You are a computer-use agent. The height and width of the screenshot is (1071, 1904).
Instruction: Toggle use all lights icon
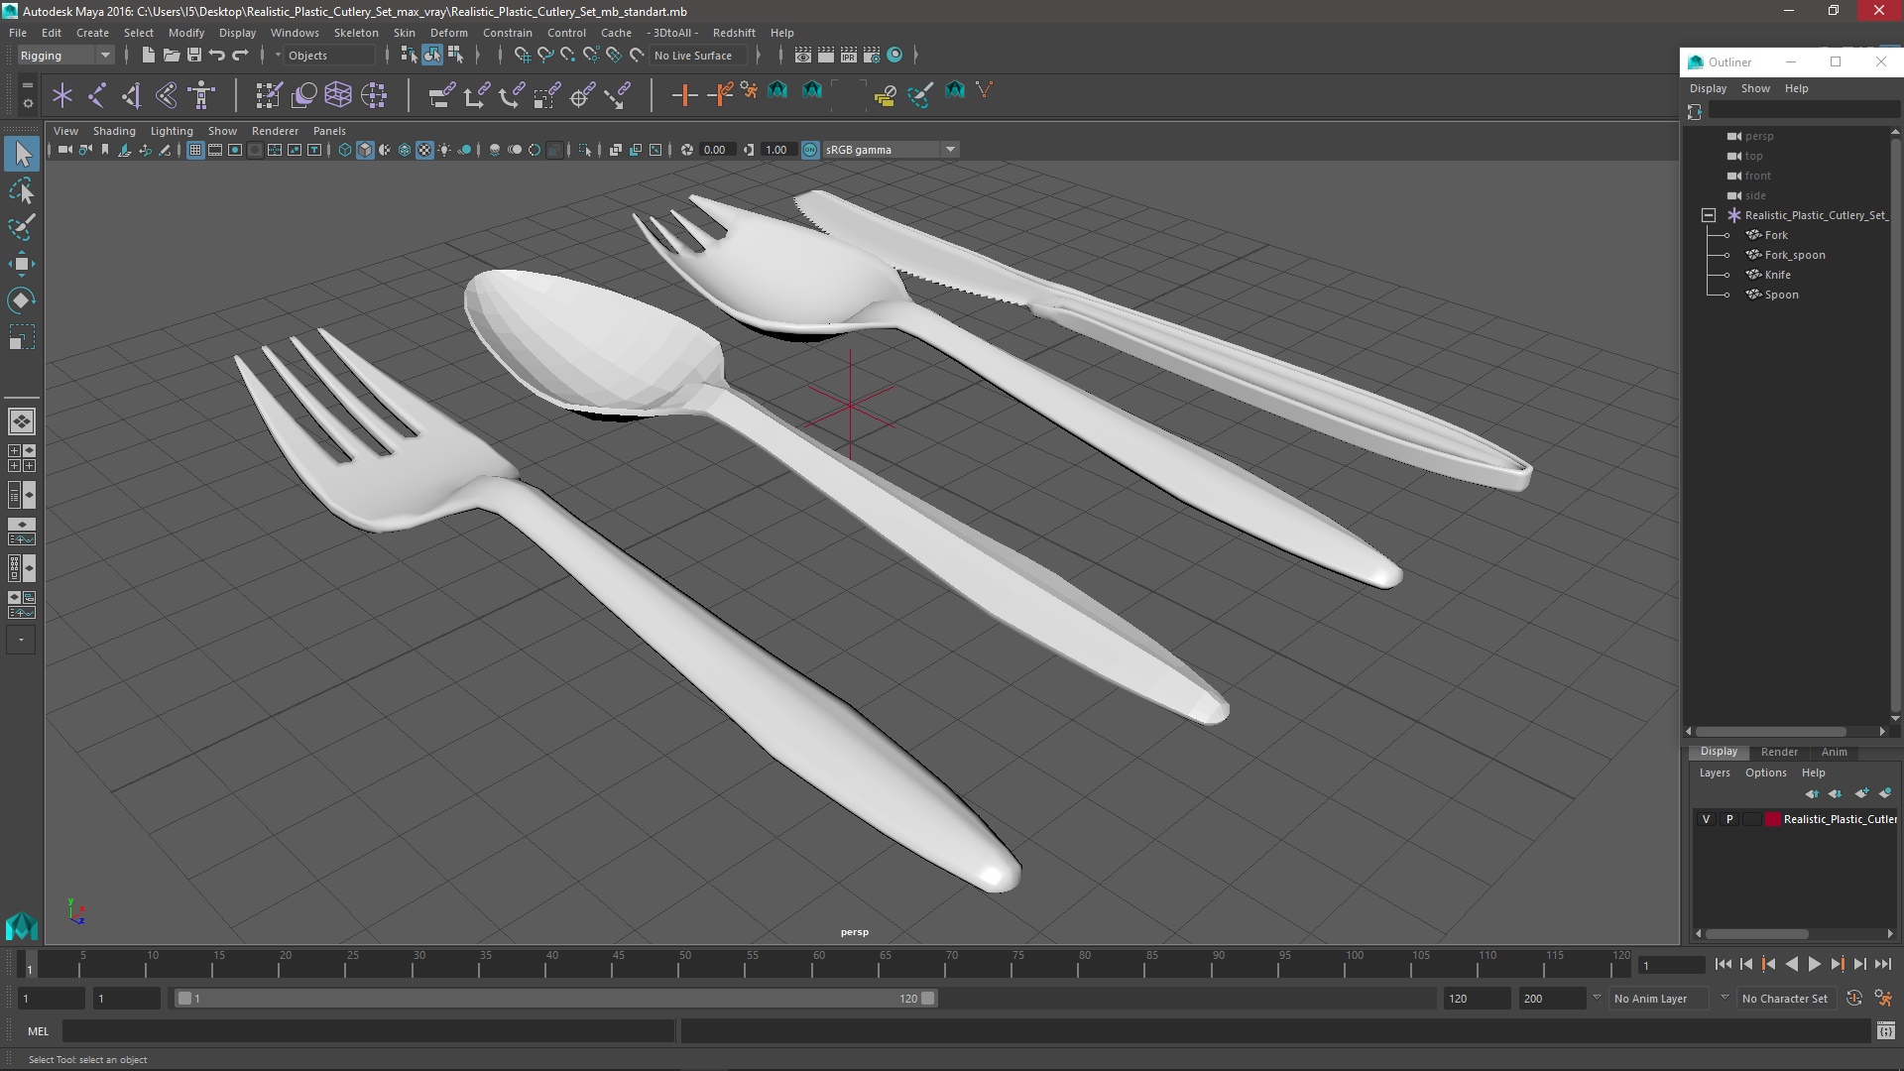pos(444,150)
